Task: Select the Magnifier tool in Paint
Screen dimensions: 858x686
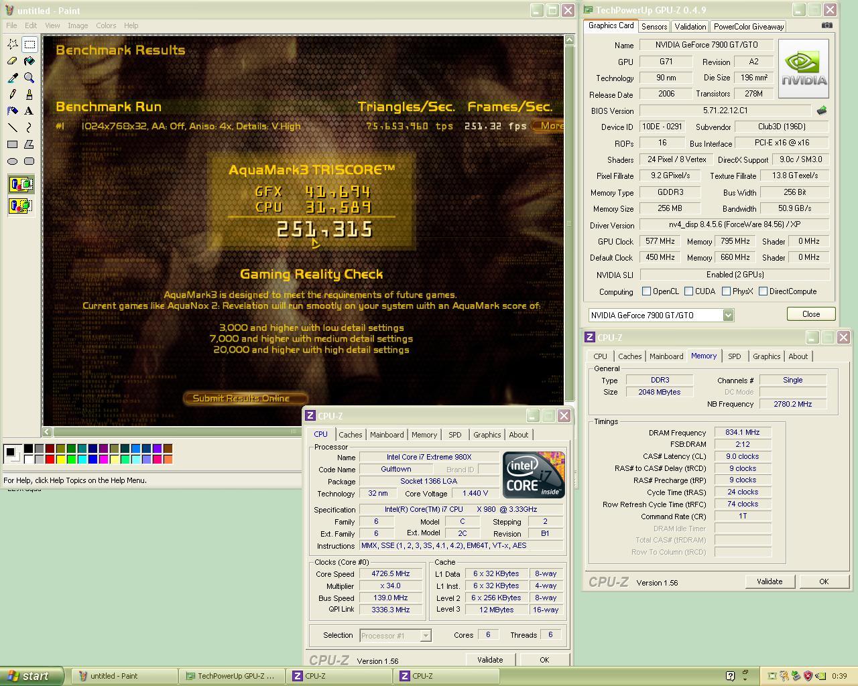Action: tap(29, 78)
